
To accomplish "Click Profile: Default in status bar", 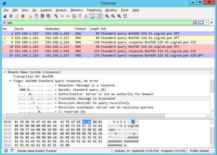I will (x=199, y=151).
